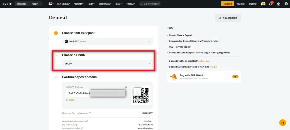Click the app download icon

pos(278,4)
